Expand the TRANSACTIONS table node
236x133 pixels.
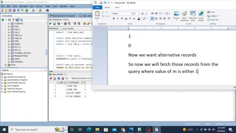tap(8, 56)
